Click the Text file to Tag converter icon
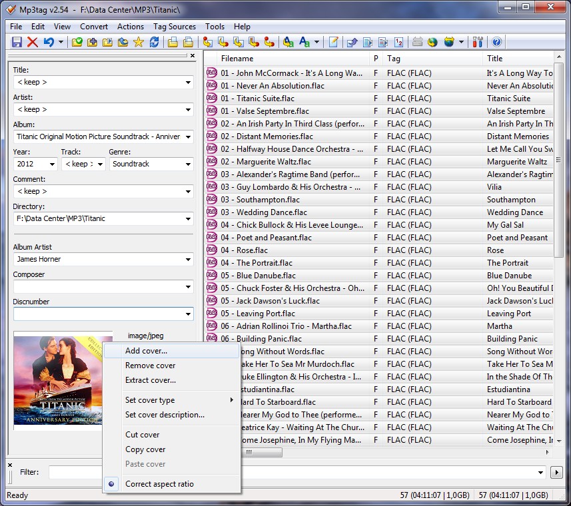This screenshot has height=506, width=571. 253,42
